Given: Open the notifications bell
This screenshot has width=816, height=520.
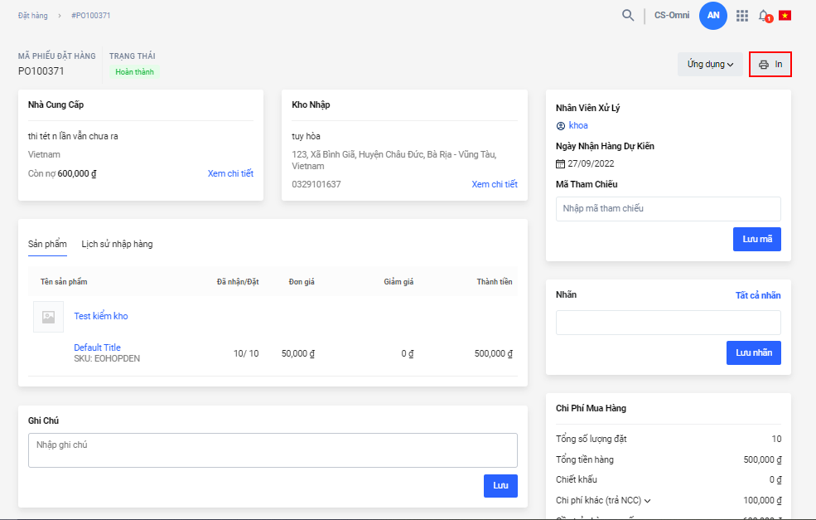Looking at the screenshot, I should 764,16.
